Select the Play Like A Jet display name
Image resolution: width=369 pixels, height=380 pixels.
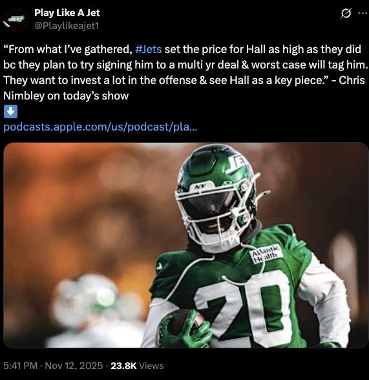pyautogui.click(x=67, y=13)
